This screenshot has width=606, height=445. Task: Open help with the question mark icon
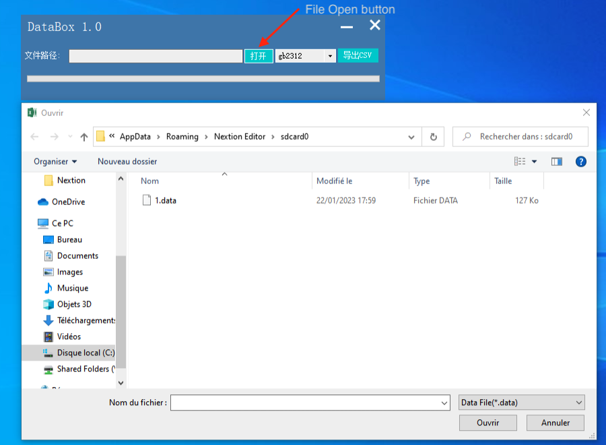pos(580,161)
